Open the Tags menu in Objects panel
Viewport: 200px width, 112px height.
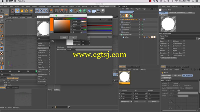pos(144,9)
